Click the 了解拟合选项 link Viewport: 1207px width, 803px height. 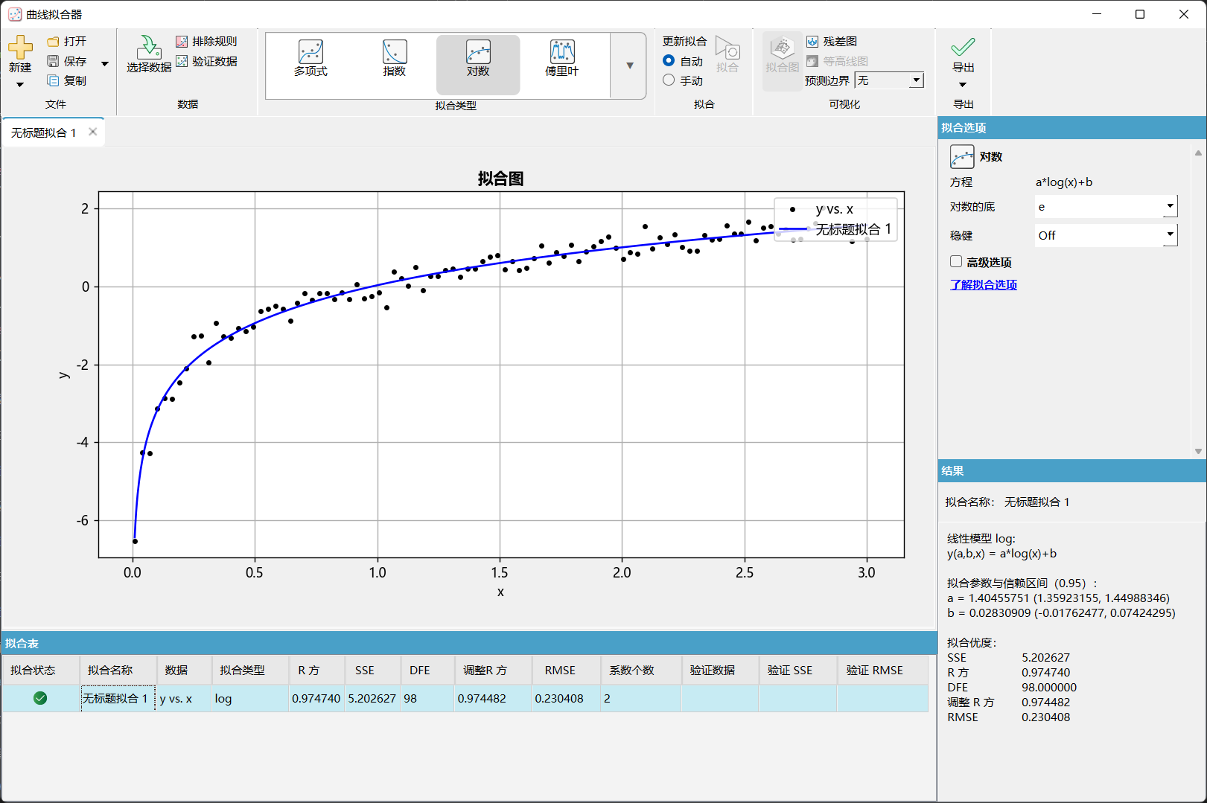click(x=984, y=284)
